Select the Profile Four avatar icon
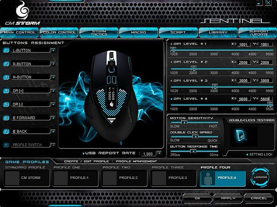Image resolution: width=277 pixels, height=207 pixels. [x=208, y=177]
